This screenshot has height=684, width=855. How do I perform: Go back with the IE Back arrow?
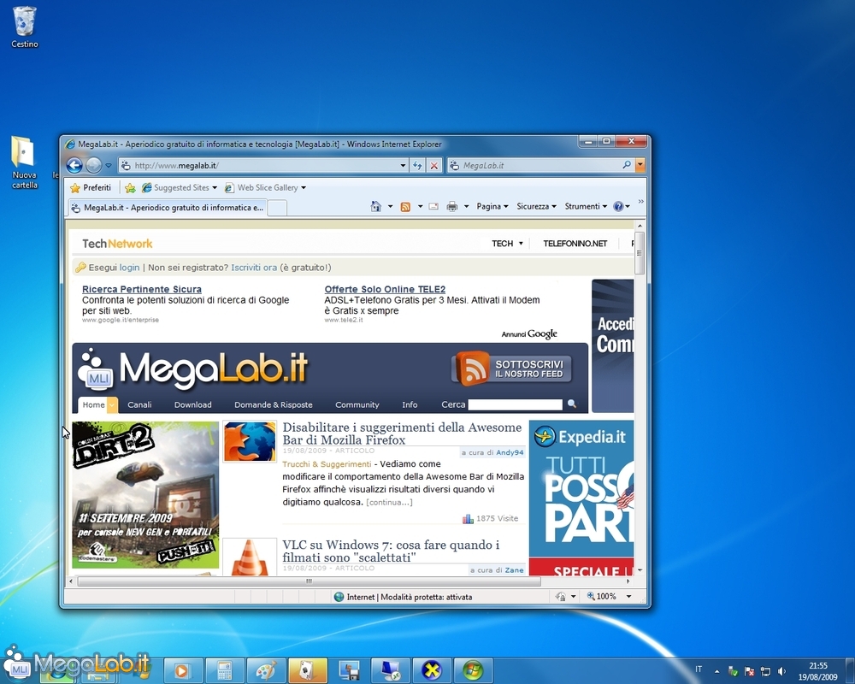tap(74, 165)
